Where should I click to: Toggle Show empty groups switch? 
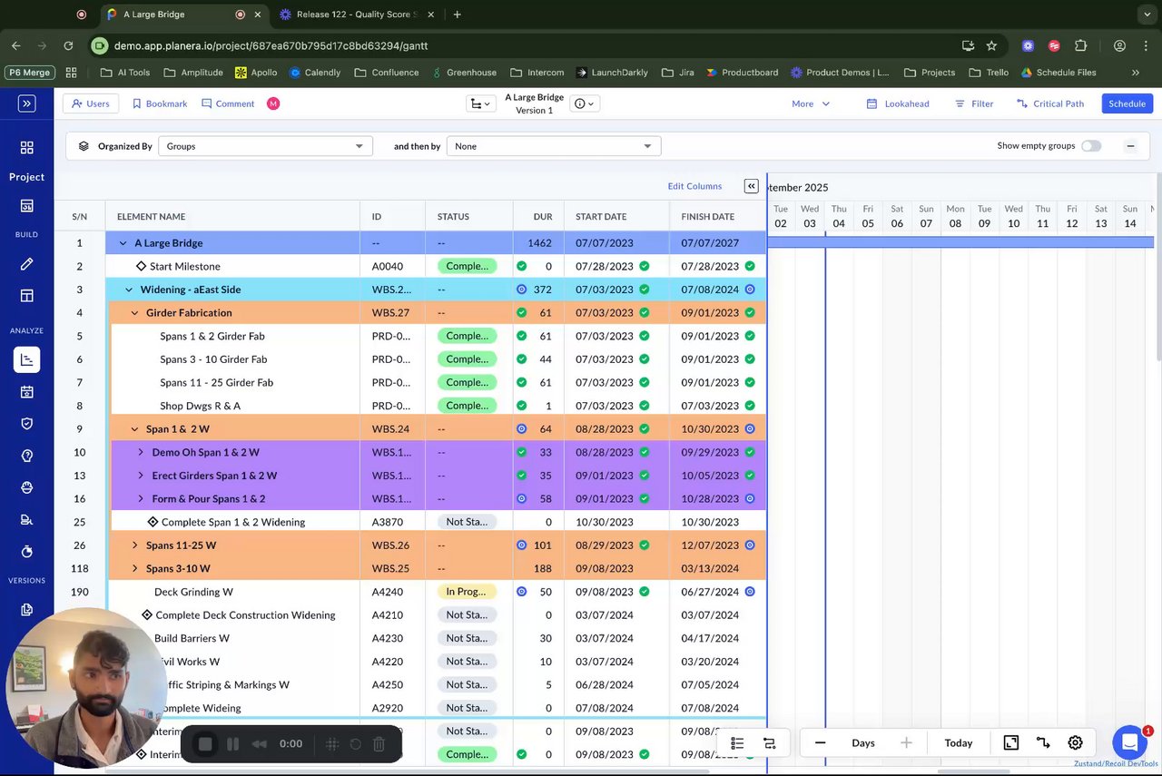tap(1090, 146)
